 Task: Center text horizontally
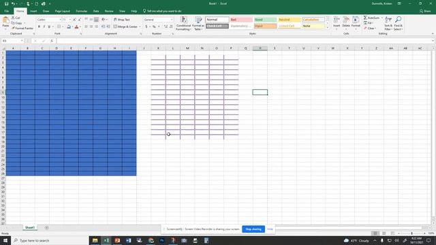pyautogui.click(x=91, y=27)
